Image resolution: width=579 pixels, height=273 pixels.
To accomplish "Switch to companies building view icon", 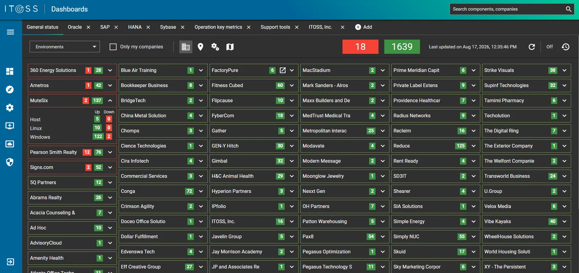I will pyautogui.click(x=186, y=47).
